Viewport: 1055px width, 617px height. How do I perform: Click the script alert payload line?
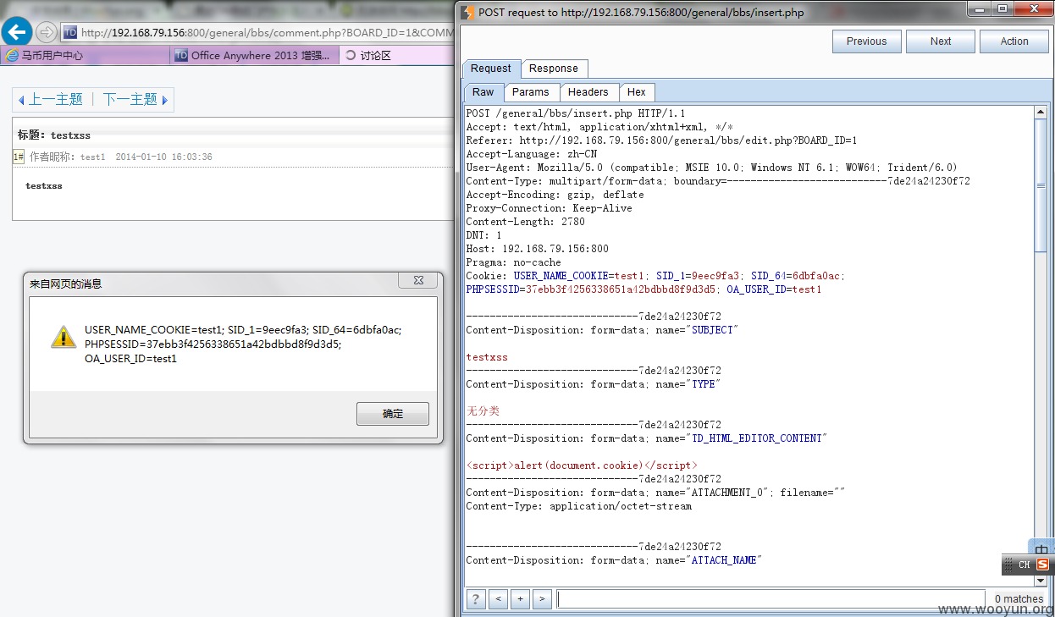coord(582,466)
